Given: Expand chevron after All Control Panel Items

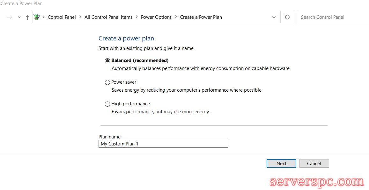Looking at the screenshot, I should [137, 17].
